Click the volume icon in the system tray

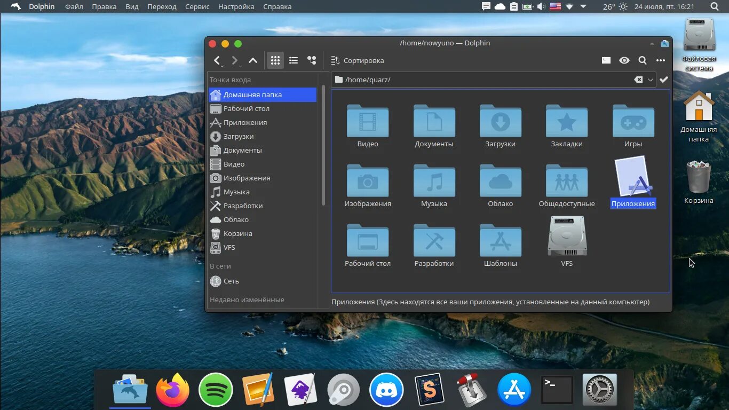coord(541,6)
